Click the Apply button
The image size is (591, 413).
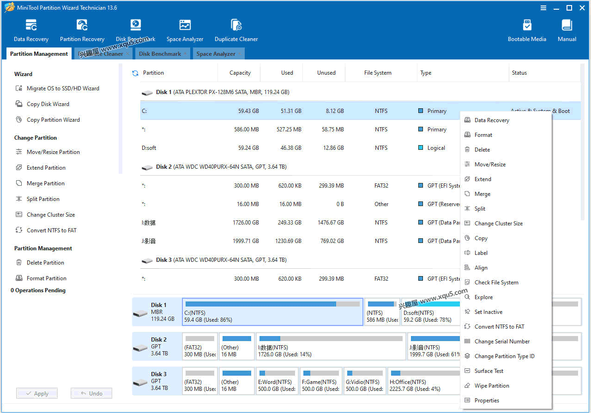(x=36, y=393)
